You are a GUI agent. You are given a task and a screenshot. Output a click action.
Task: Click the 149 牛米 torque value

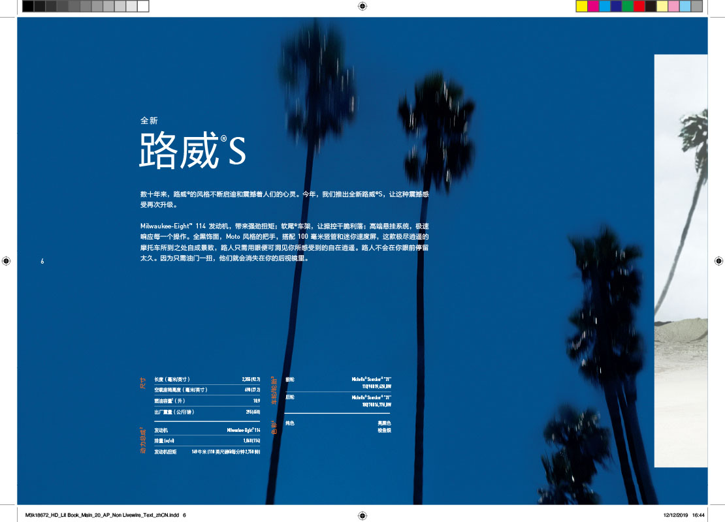226,452
